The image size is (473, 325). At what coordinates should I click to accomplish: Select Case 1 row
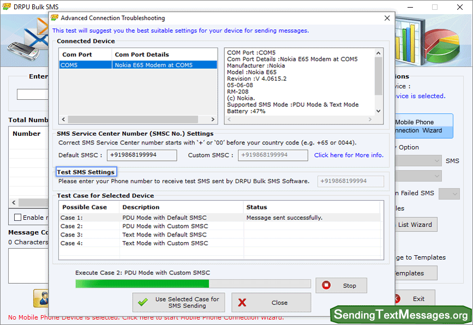pos(219,218)
